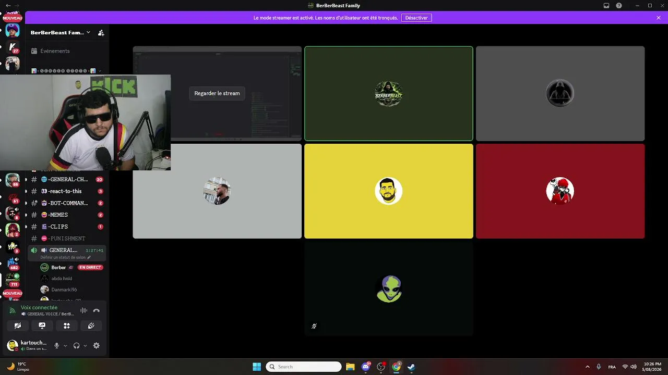Open user settings gear

[96, 345]
